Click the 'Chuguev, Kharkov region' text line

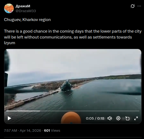pos(27,20)
